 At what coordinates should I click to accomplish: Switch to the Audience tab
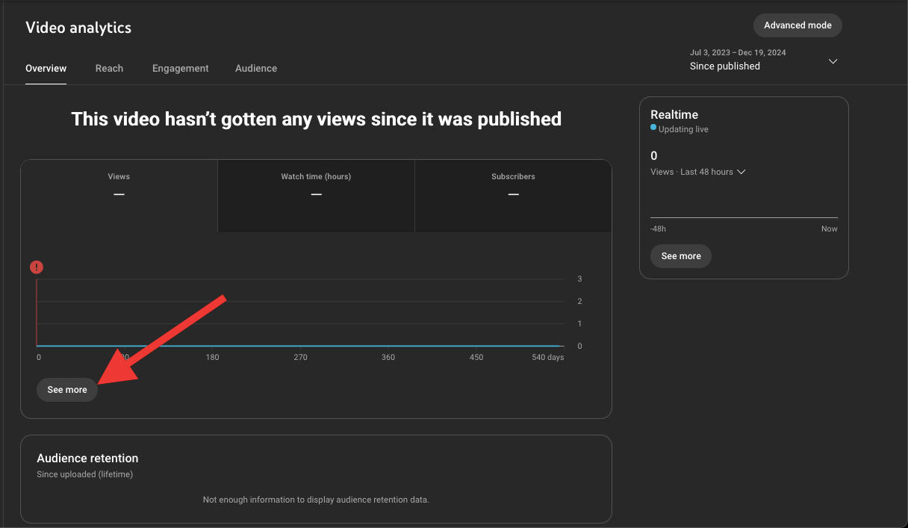tap(255, 68)
